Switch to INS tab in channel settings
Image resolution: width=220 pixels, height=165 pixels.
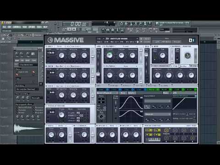(x=22, y=60)
